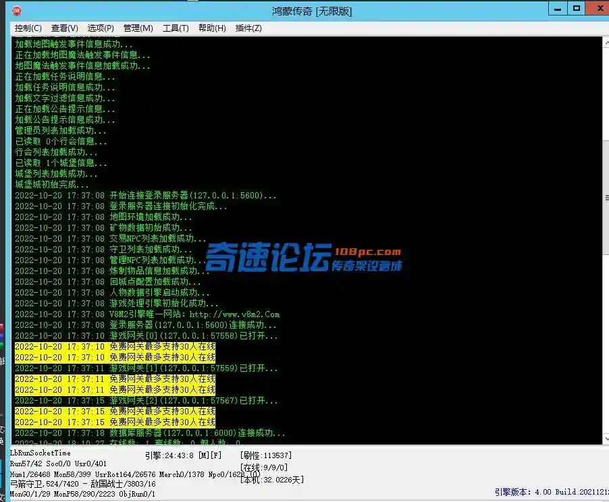This screenshot has width=609, height=502.
Task: Click the vertical scrollbar thumb
Action: [x=606, y=198]
